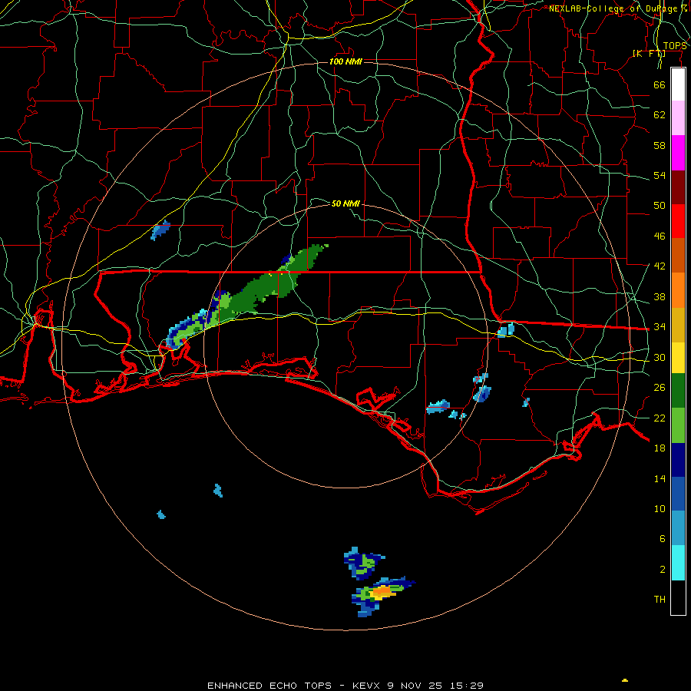Click the 34 value on the scale
The image size is (691, 691).
pyautogui.click(x=660, y=326)
